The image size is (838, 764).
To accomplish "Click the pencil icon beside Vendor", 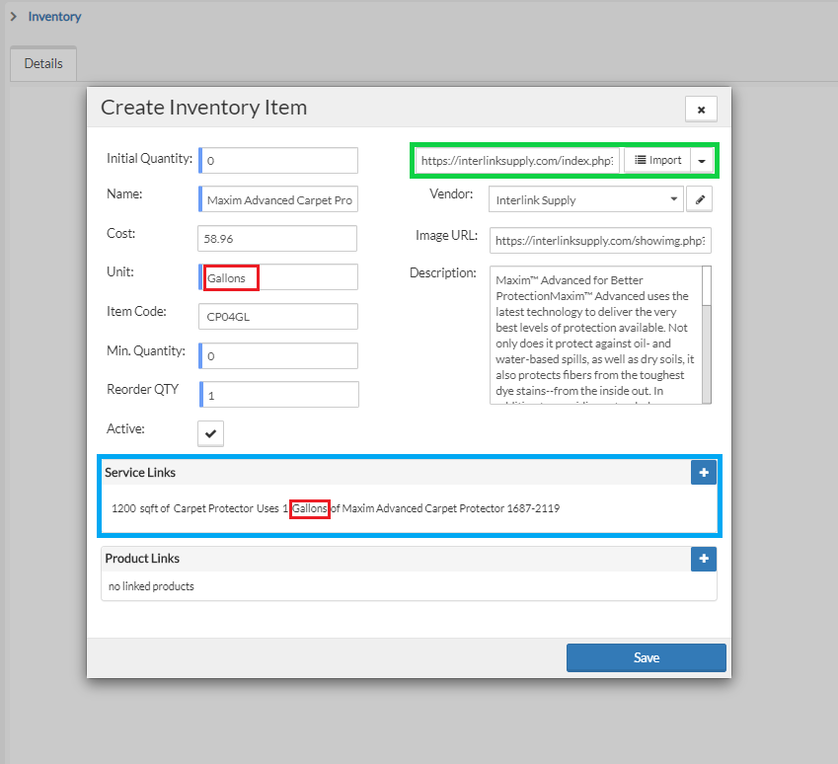I will (700, 199).
